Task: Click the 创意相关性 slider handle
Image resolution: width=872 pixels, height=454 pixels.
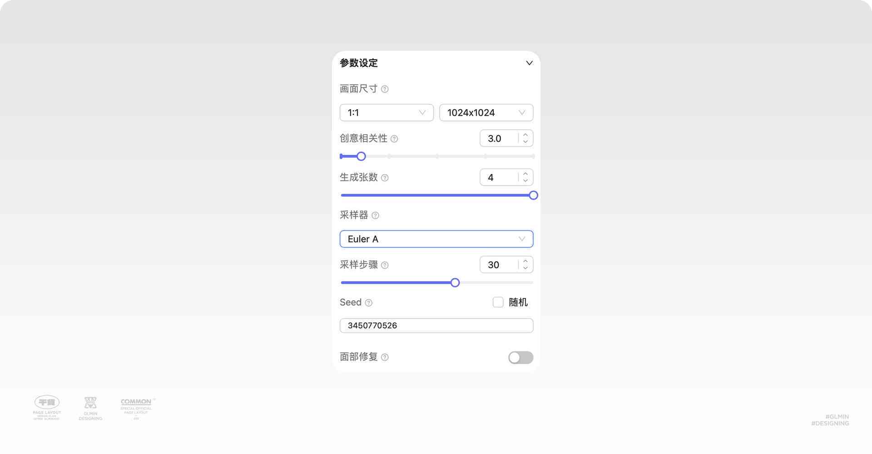Action: point(361,156)
